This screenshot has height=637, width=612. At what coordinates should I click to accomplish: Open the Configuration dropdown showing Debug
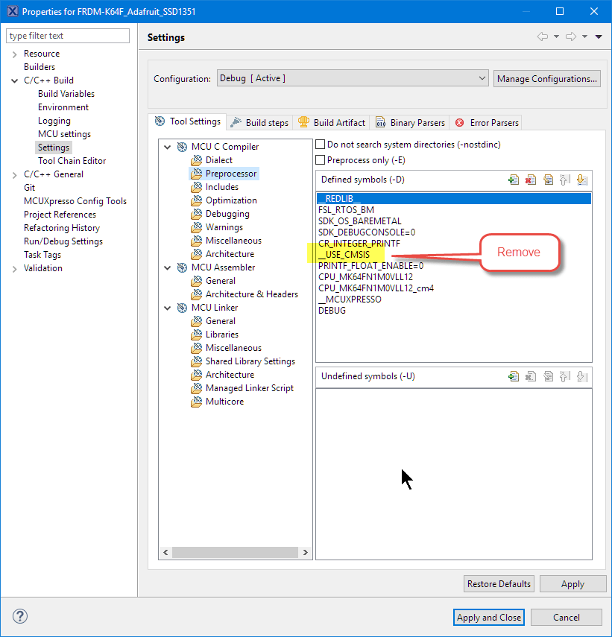[x=484, y=78]
